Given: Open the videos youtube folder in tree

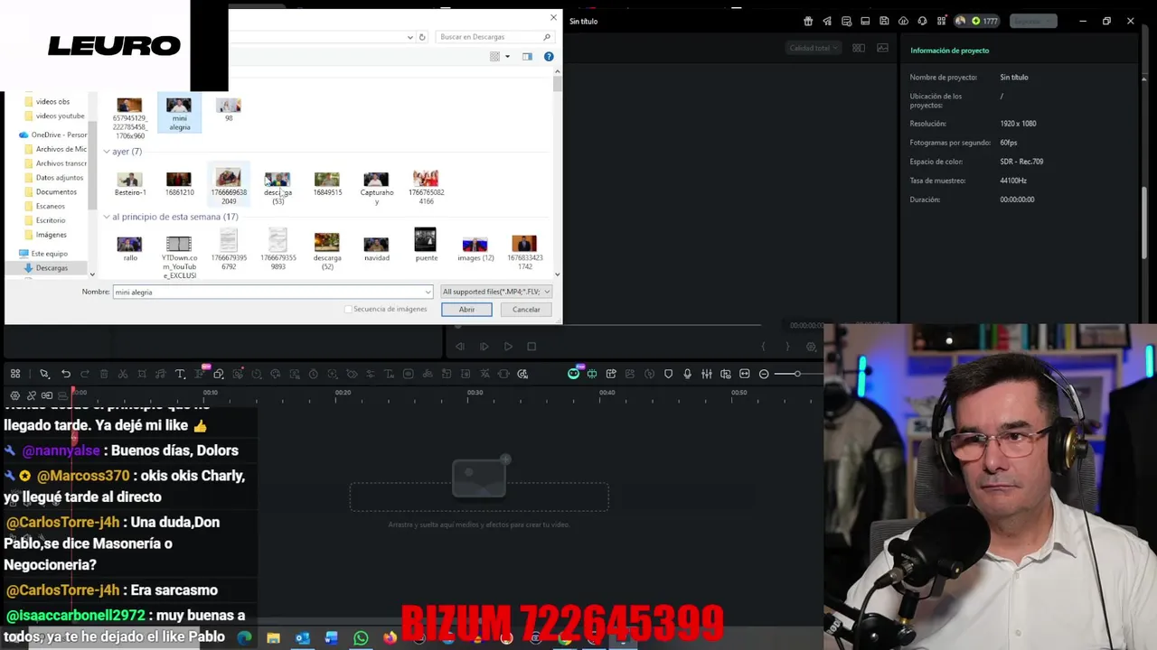Looking at the screenshot, I should click(60, 116).
